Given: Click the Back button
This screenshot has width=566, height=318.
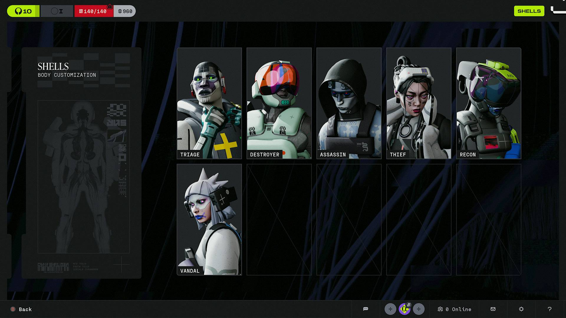Looking at the screenshot, I should [21, 309].
